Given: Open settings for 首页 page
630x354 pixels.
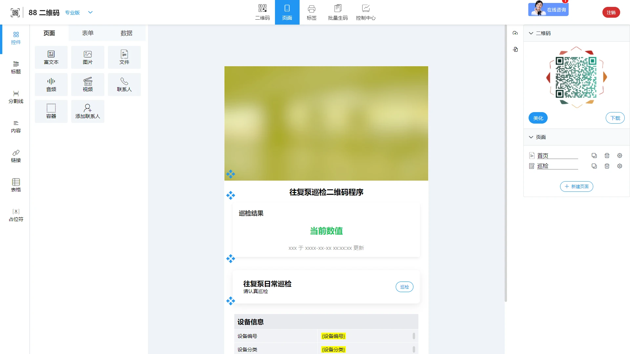Looking at the screenshot, I should (x=619, y=156).
